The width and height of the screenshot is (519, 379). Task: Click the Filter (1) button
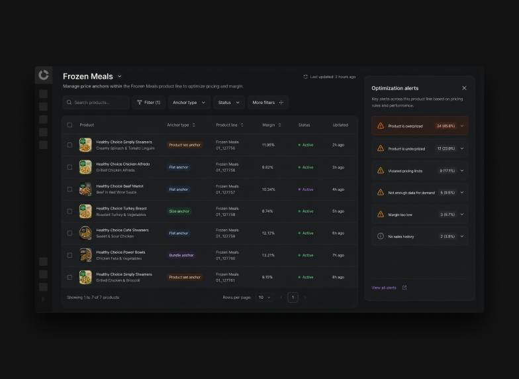pos(148,102)
